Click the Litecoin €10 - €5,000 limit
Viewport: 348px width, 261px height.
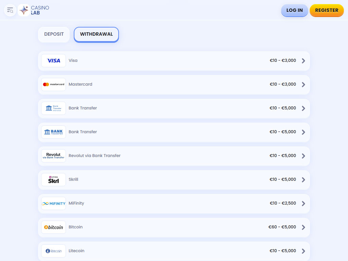(283, 250)
